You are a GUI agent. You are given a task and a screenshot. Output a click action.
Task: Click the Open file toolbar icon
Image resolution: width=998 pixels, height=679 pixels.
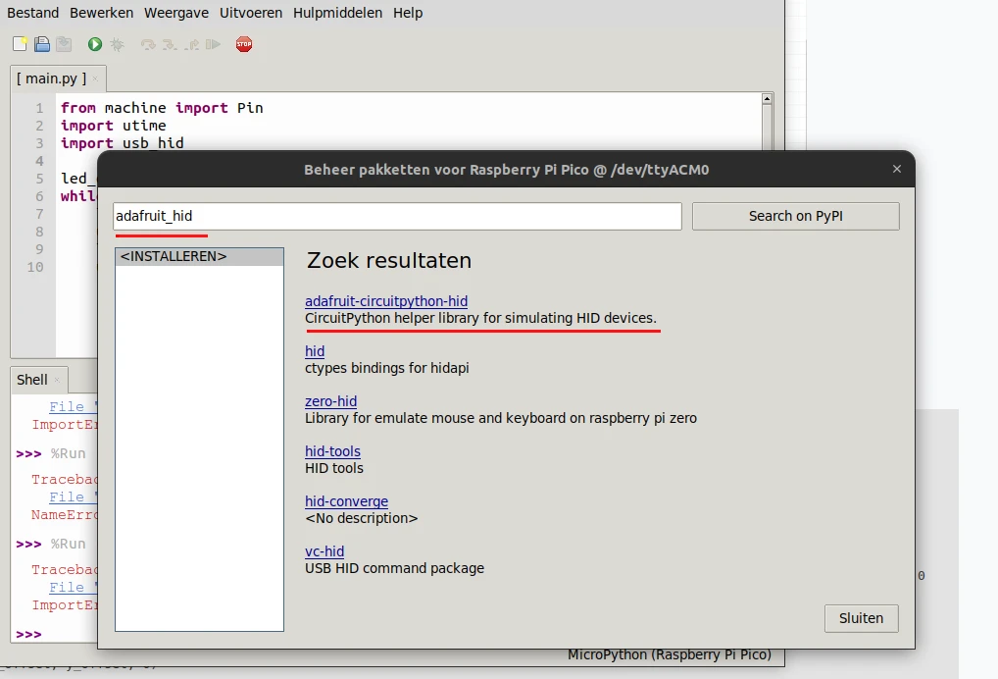tap(42, 44)
